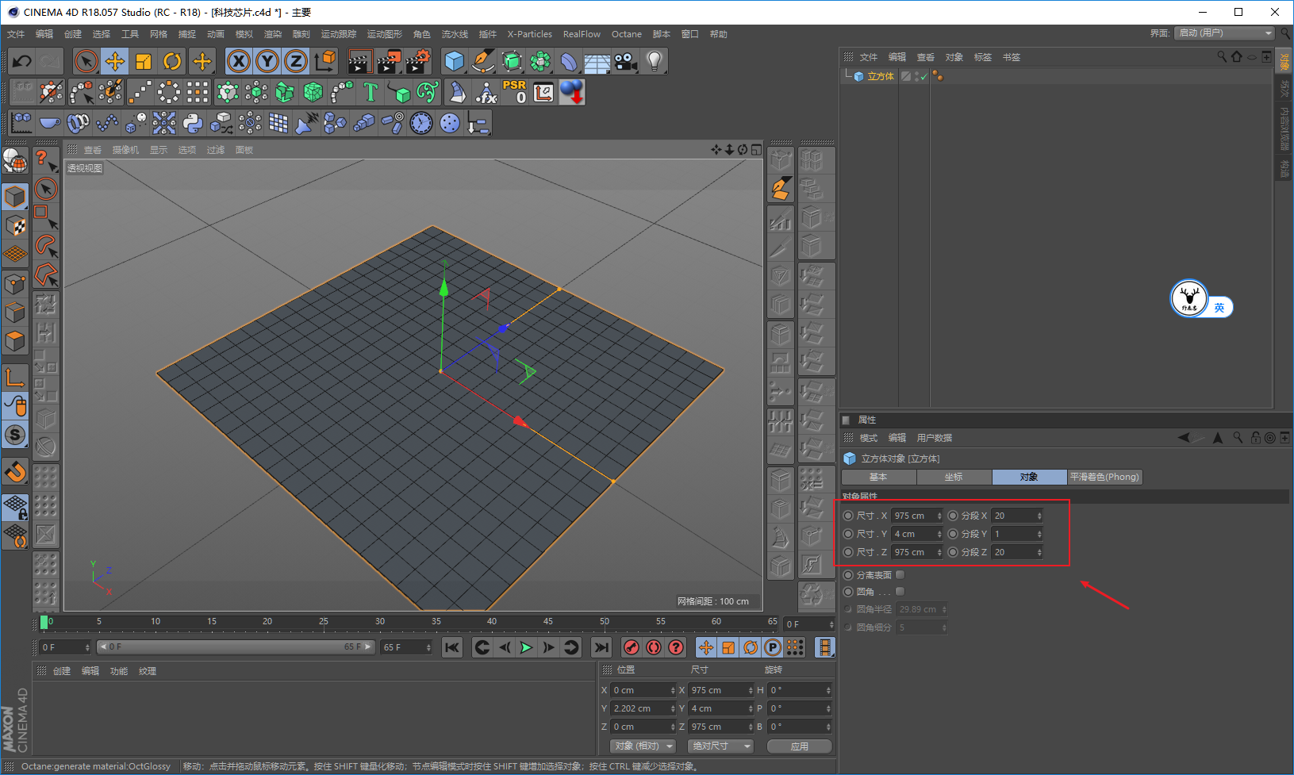Viewport: 1294px width, 775px height.
Task: Open the attribute manager 模式 menu
Action: (869, 438)
